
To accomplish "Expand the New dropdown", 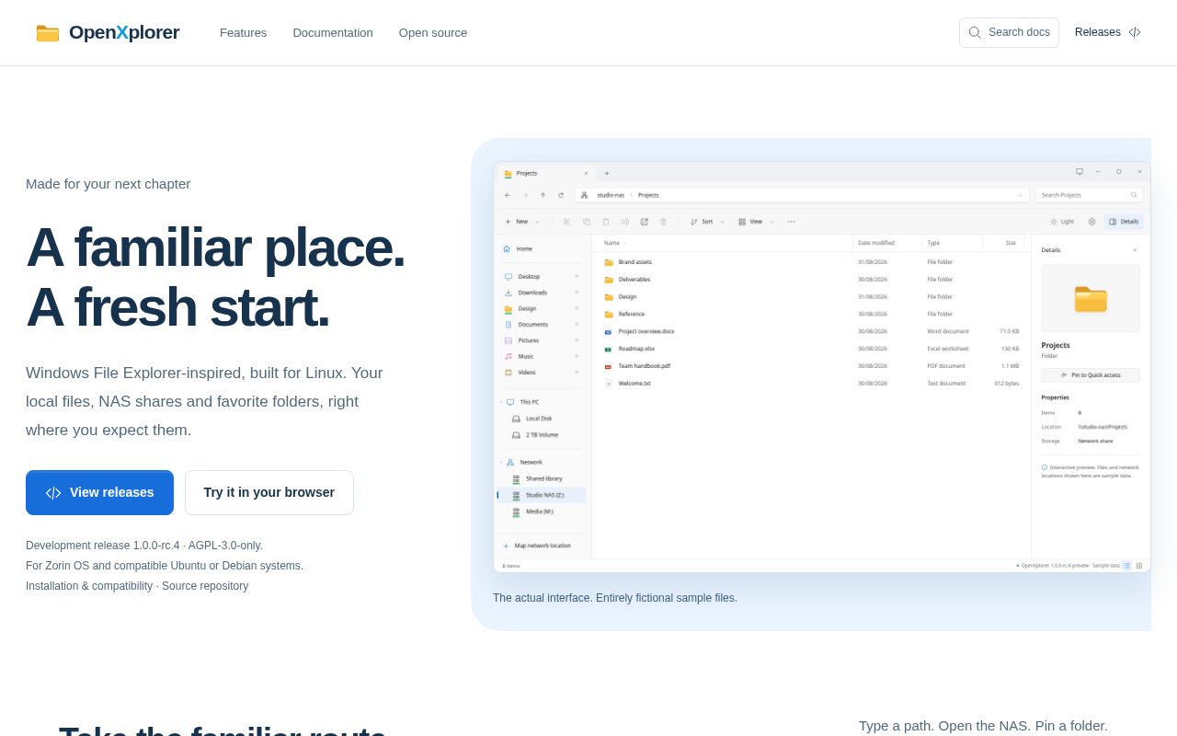I will pos(522,222).
